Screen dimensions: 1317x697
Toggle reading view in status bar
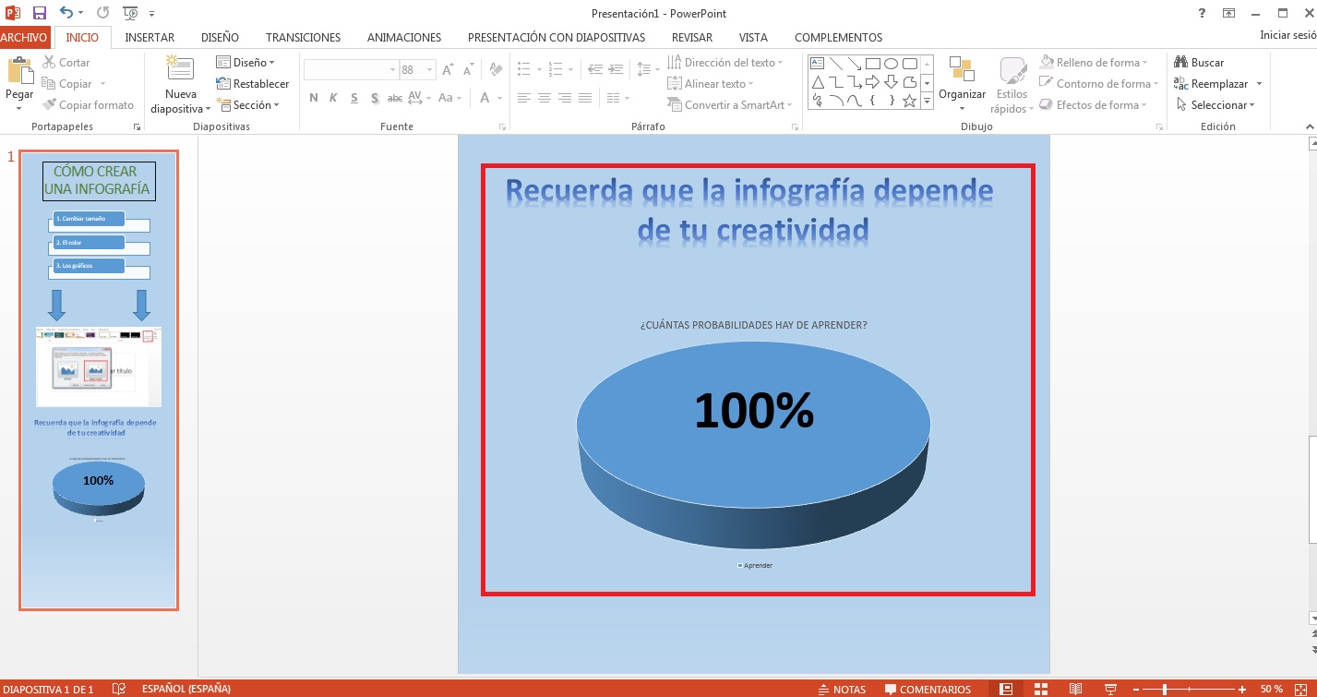tap(1075, 689)
